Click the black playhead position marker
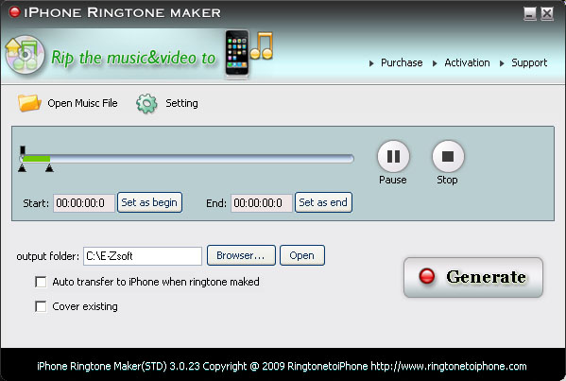566x381 pixels. 23,150
